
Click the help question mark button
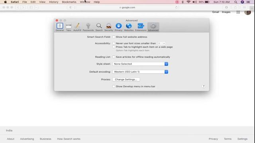(204, 86)
